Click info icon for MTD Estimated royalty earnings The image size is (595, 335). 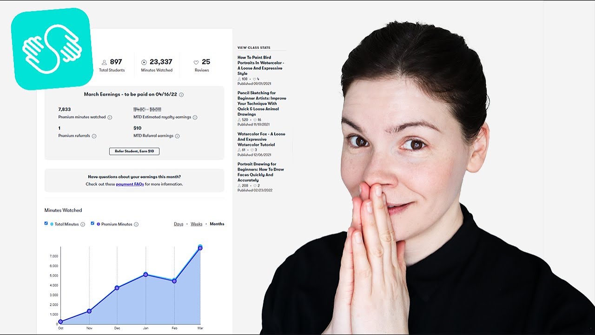195,117
